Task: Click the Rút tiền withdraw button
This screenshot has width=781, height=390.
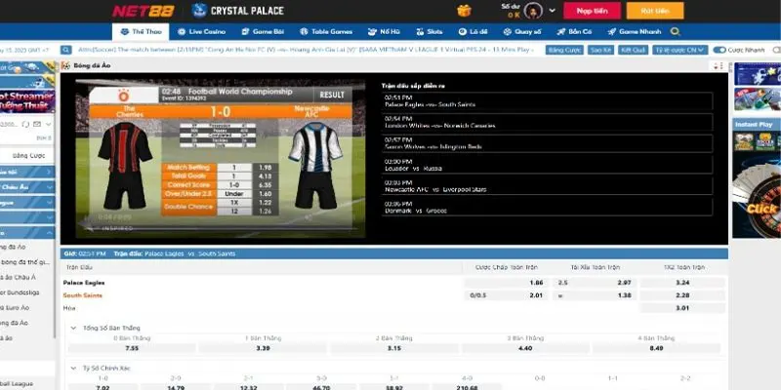Action: (655, 11)
